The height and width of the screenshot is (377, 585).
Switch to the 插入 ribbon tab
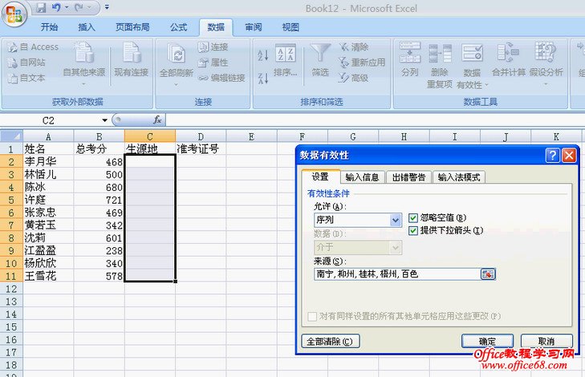tap(87, 27)
